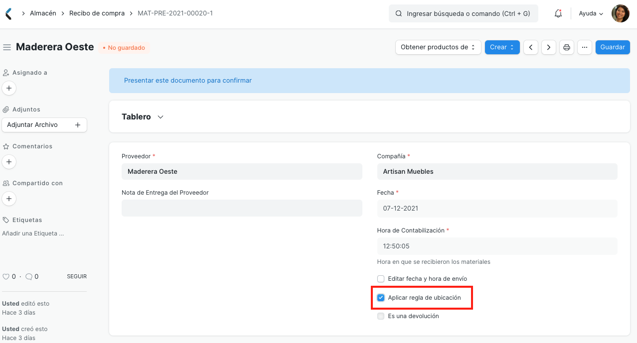
Task: Navigate to Almacén breadcrumb
Action: [43, 13]
